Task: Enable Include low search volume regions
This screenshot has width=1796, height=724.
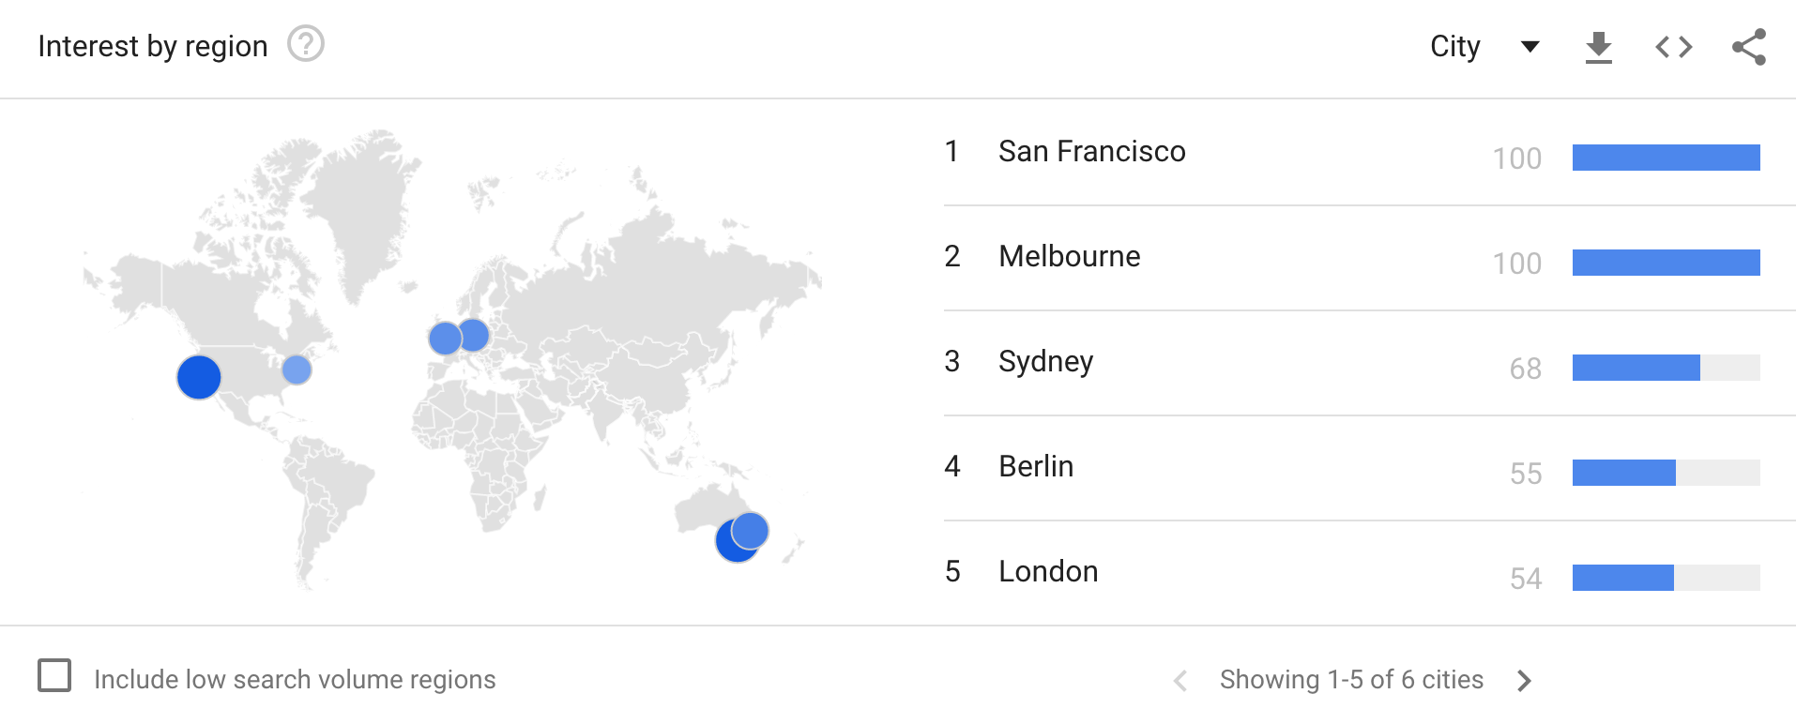Action: click(x=54, y=675)
